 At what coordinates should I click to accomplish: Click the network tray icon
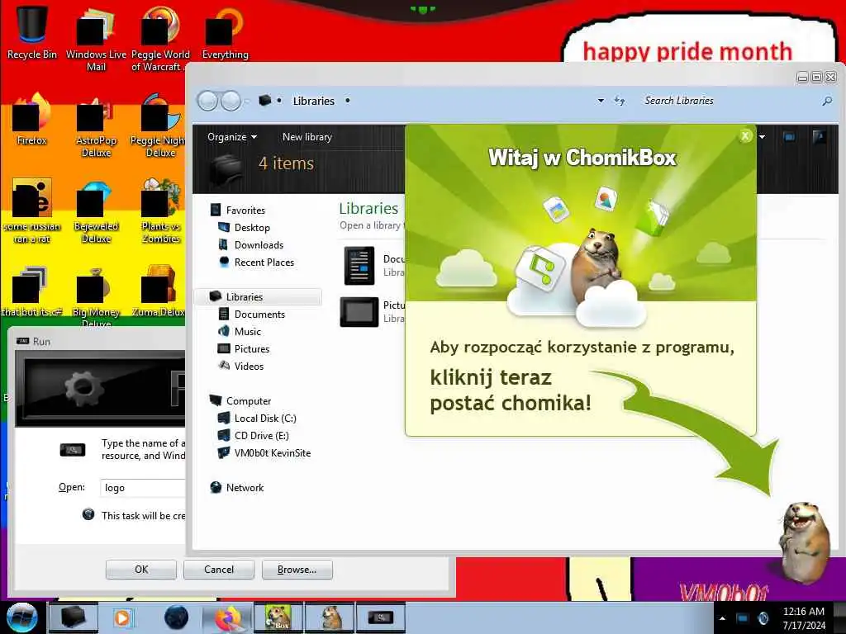point(743,618)
